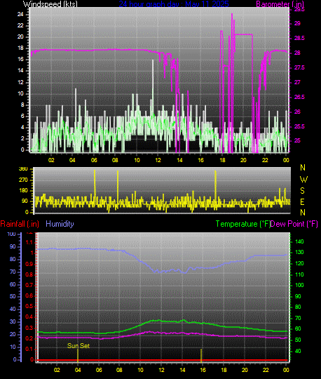Click the Temperature (°F) legend label

point(243,224)
